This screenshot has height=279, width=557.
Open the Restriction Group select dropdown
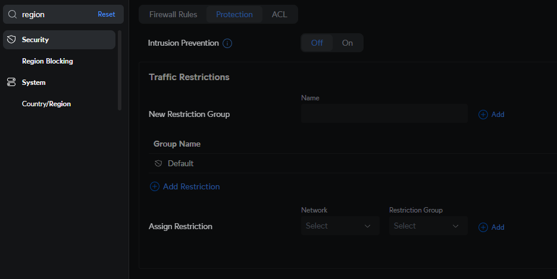pos(428,226)
